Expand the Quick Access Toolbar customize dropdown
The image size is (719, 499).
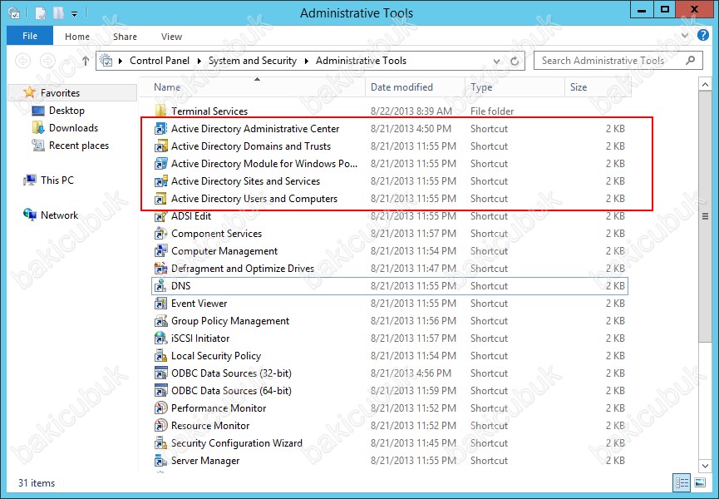(x=74, y=14)
